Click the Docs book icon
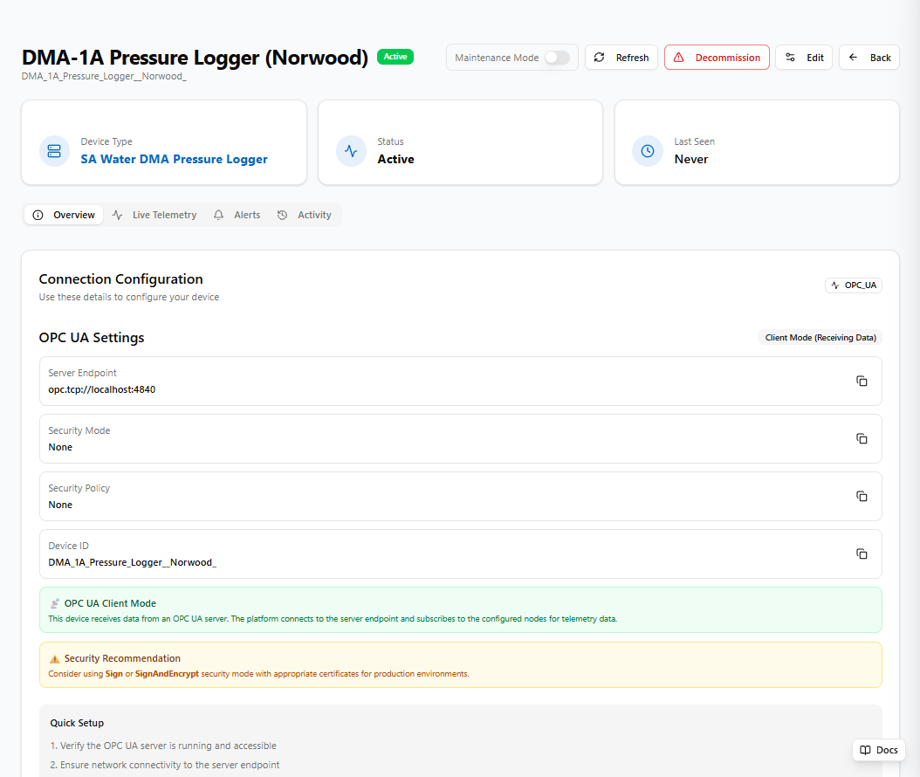Screen dimensions: 920x777 (865, 750)
